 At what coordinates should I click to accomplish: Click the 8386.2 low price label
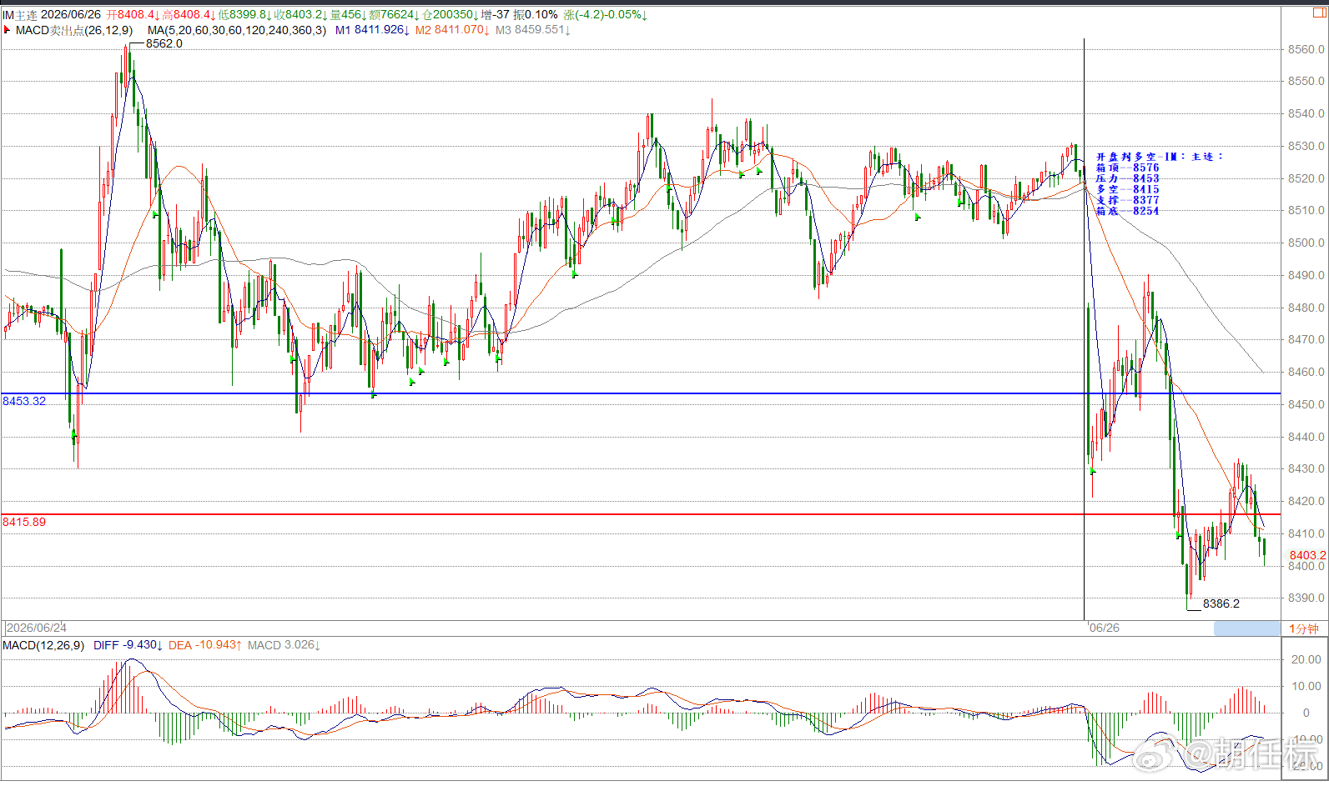(x=1221, y=603)
